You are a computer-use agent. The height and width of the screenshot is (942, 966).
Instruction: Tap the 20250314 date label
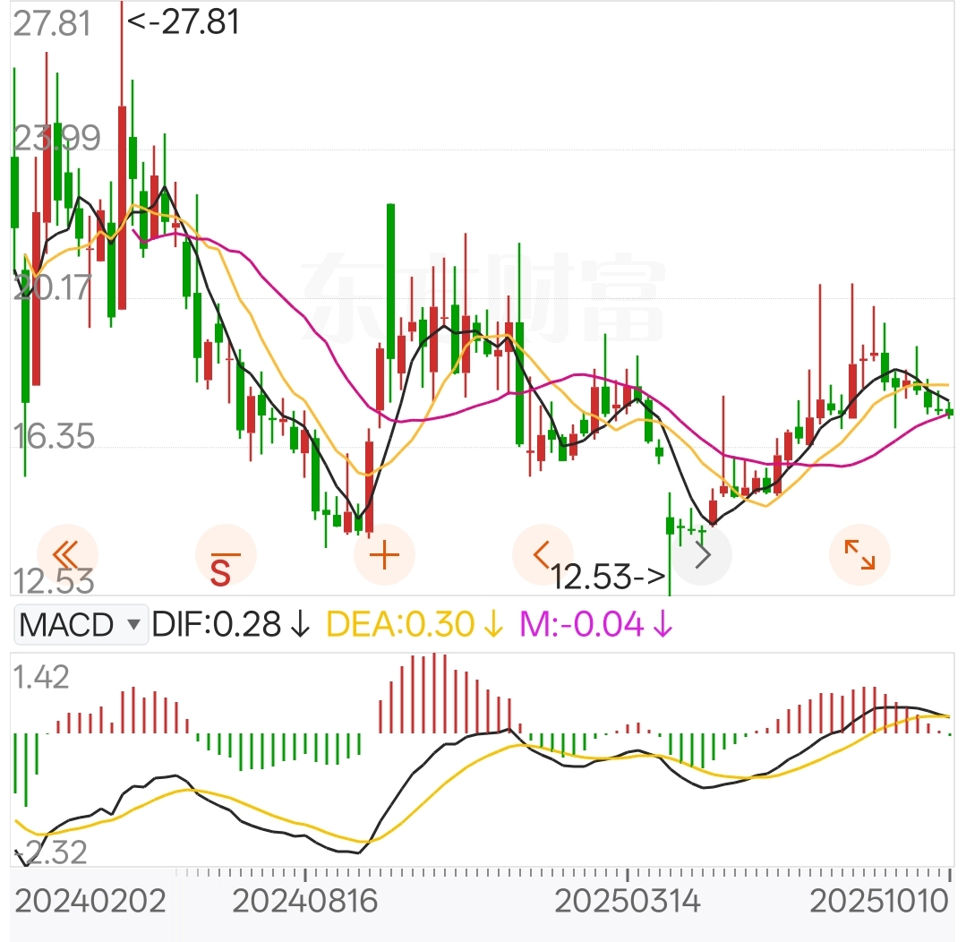(x=628, y=902)
